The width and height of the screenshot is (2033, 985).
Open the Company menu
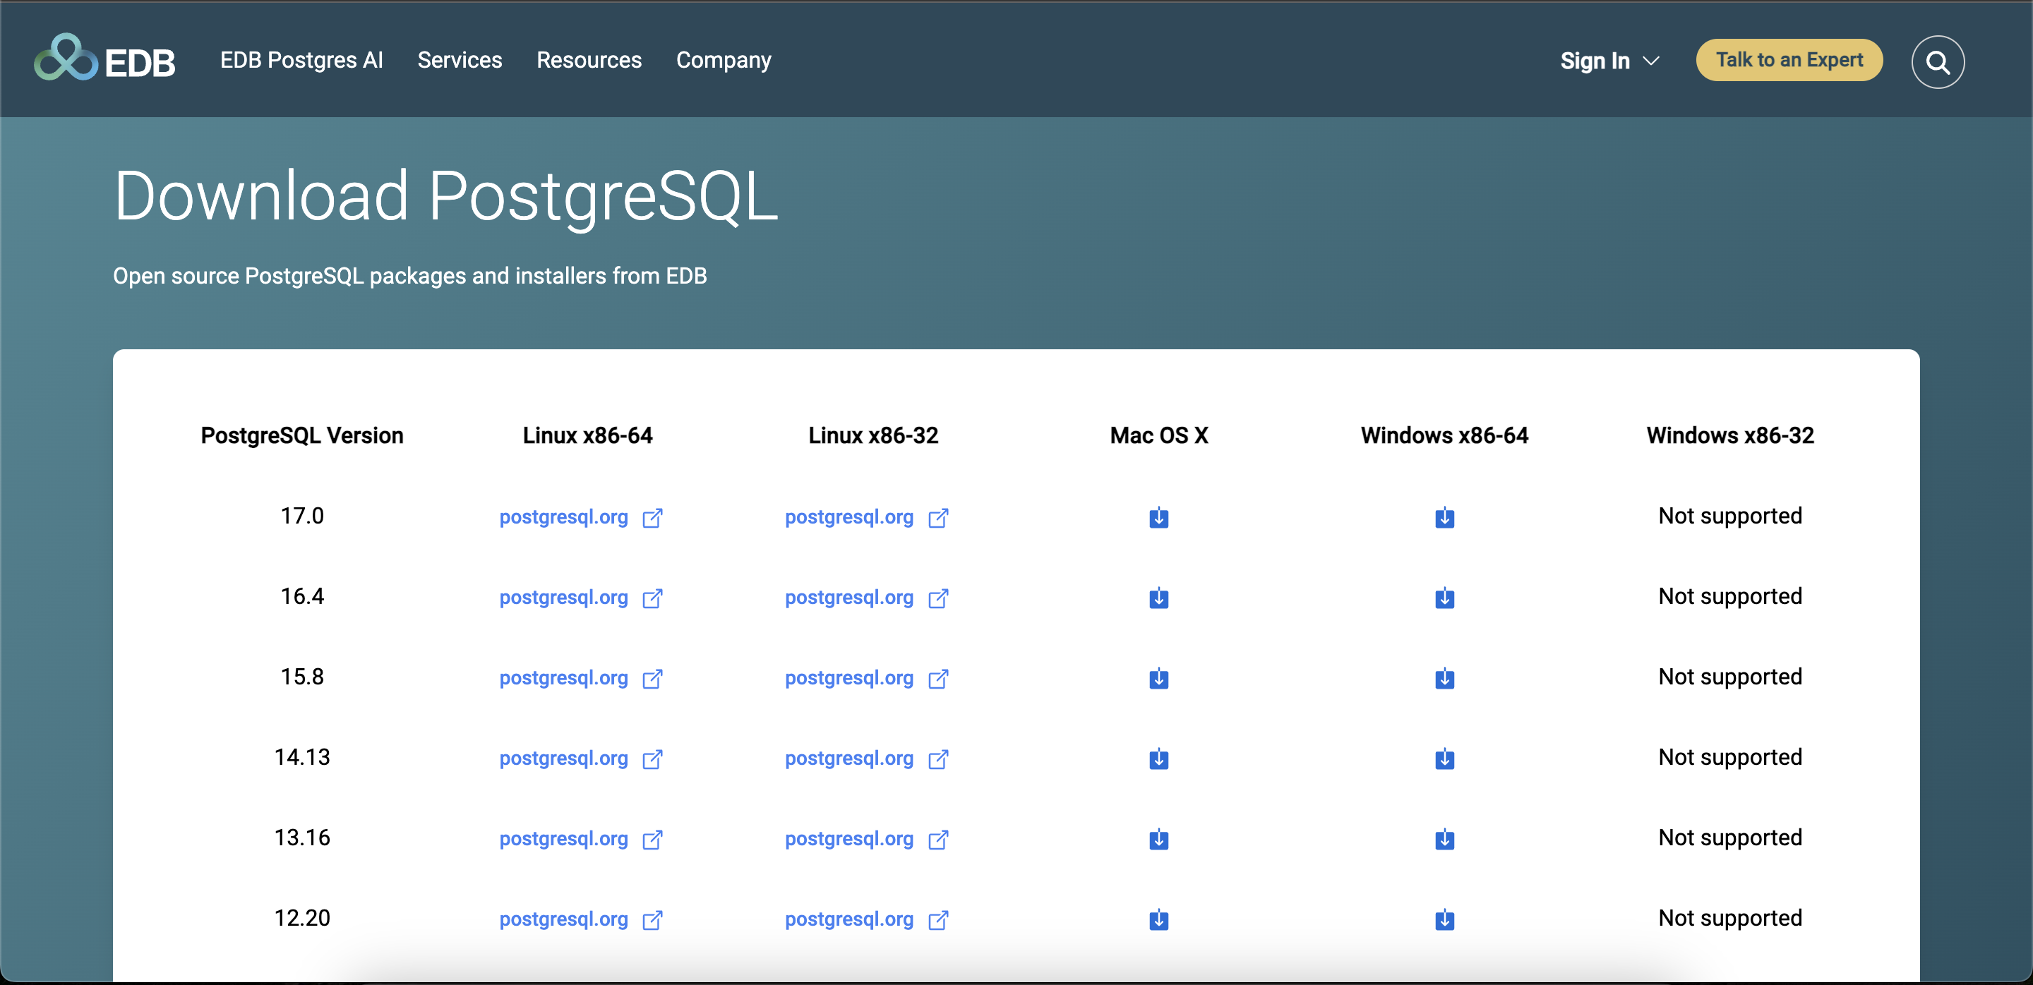point(723,60)
